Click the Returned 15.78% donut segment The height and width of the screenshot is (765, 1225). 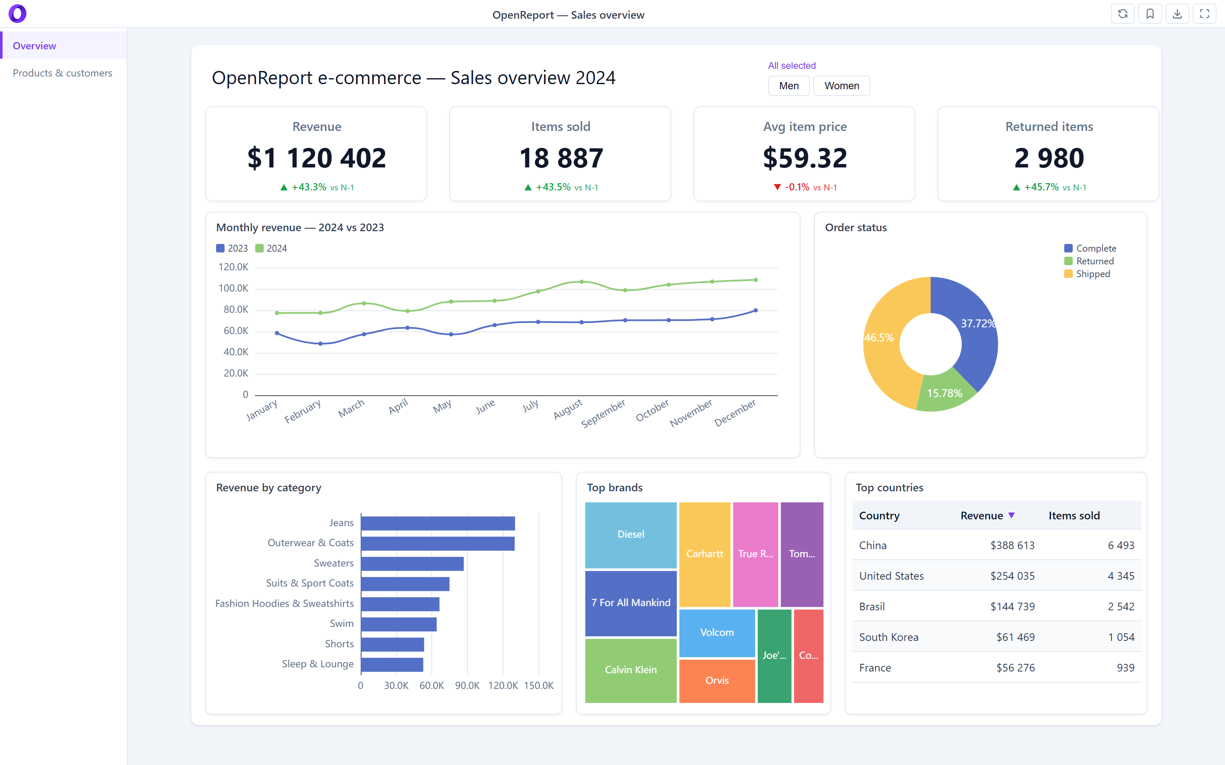click(945, 393)
